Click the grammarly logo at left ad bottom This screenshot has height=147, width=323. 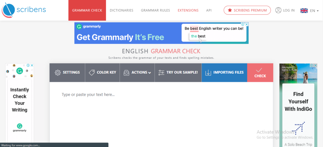click(x=20, y=128)
